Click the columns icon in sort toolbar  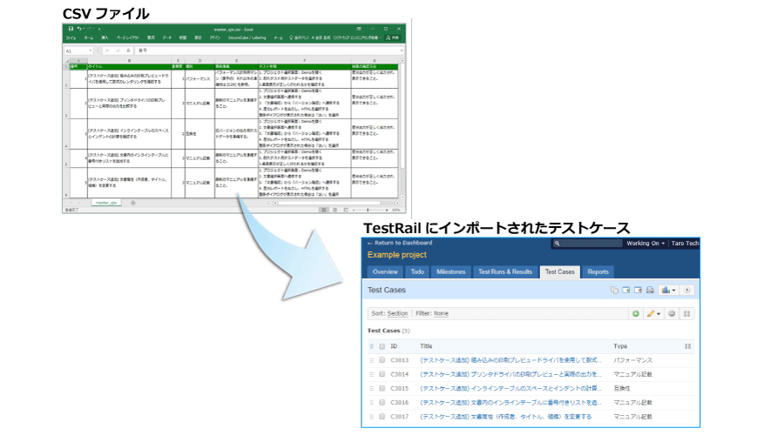click(x=687, y=314)
